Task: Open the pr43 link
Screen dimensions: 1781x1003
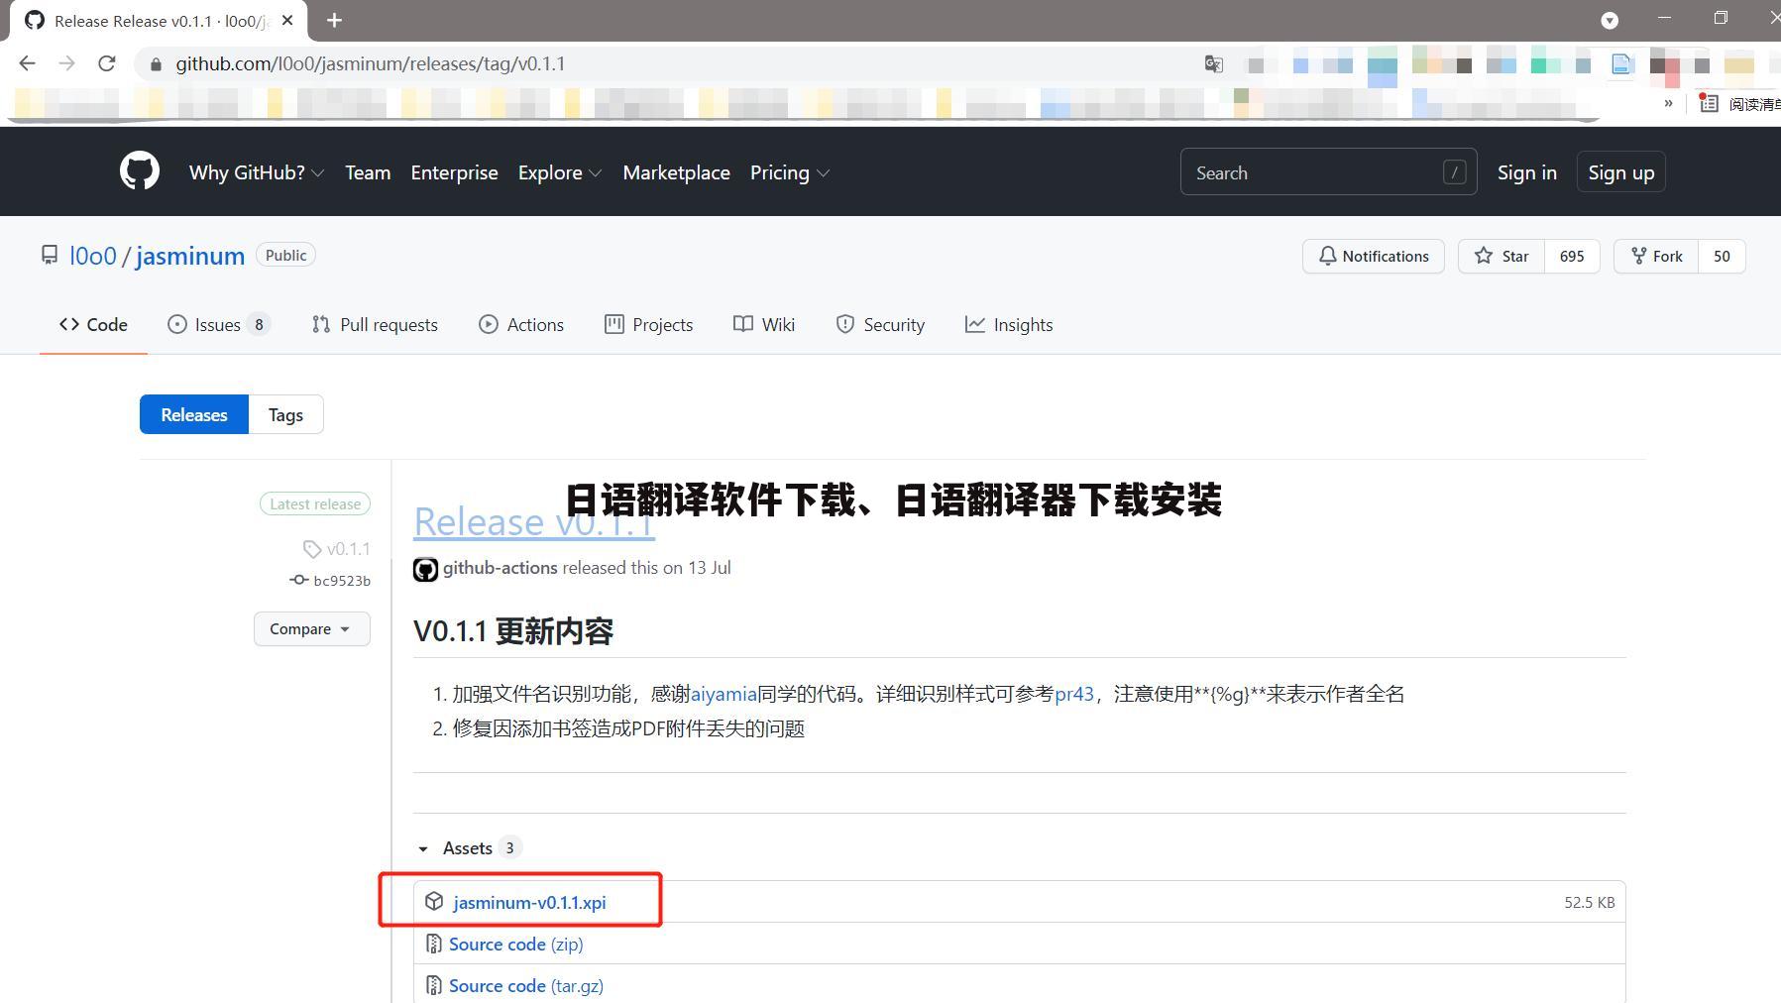Action: coord(1074,694)
